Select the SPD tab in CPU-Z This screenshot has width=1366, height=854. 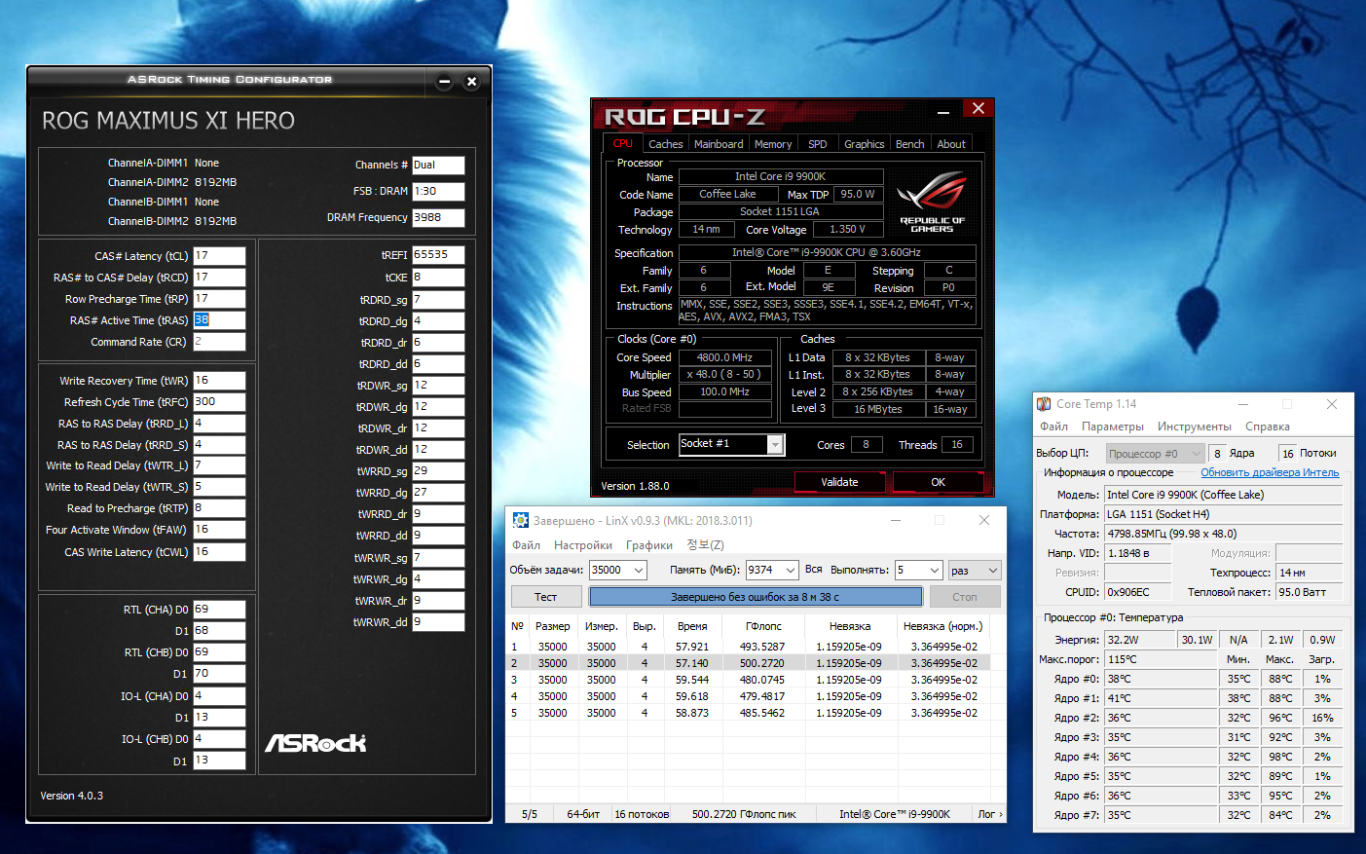coord(818,144)
